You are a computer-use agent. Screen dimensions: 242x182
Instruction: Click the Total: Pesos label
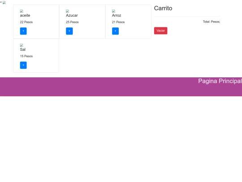tap(212, 22)
